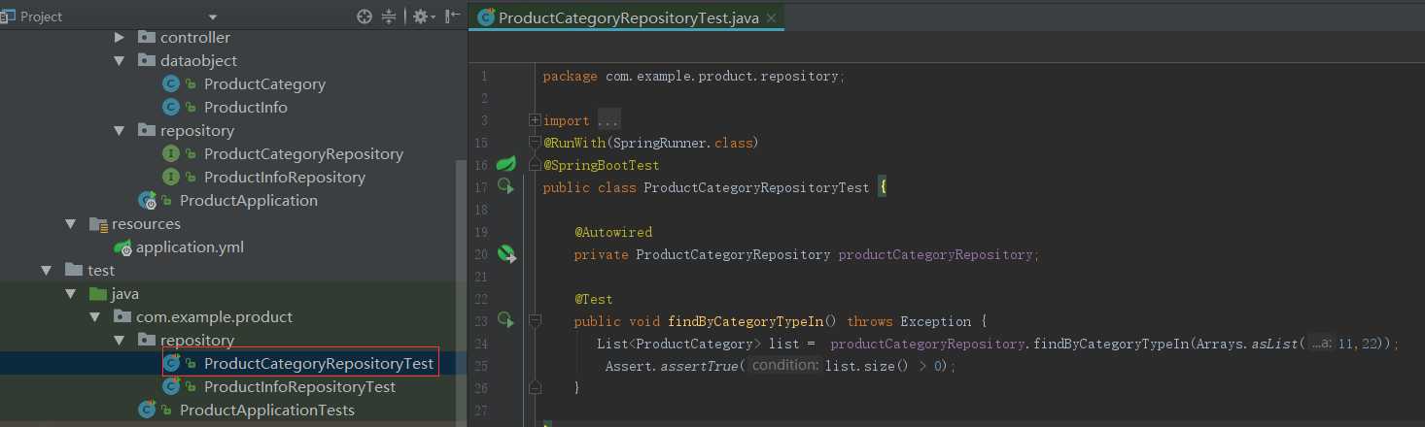This screenshot has height=427, width=1425.
Task: Expand the controller folder arrow
Action: click(x=120, y=38)
